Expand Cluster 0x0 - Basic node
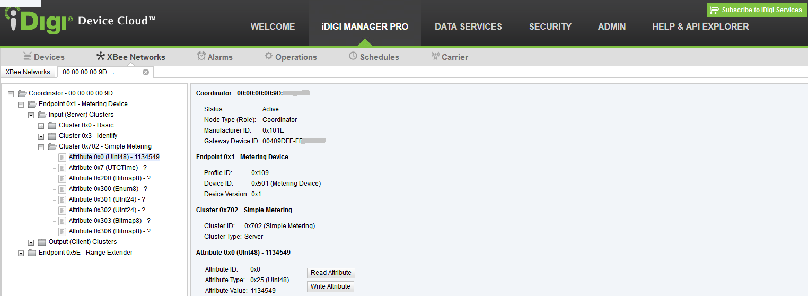This screenshot has height=296, width=808. pos(41,126)
